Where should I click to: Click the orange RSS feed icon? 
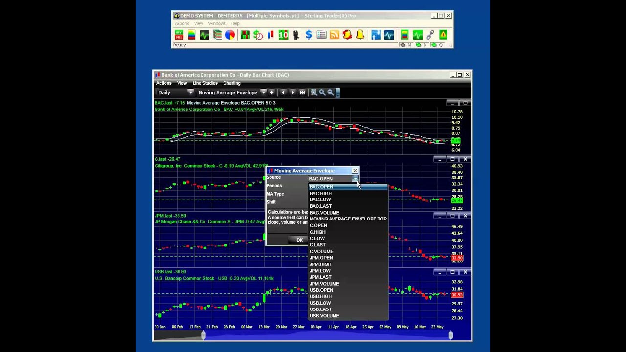[x=335, y=35]
